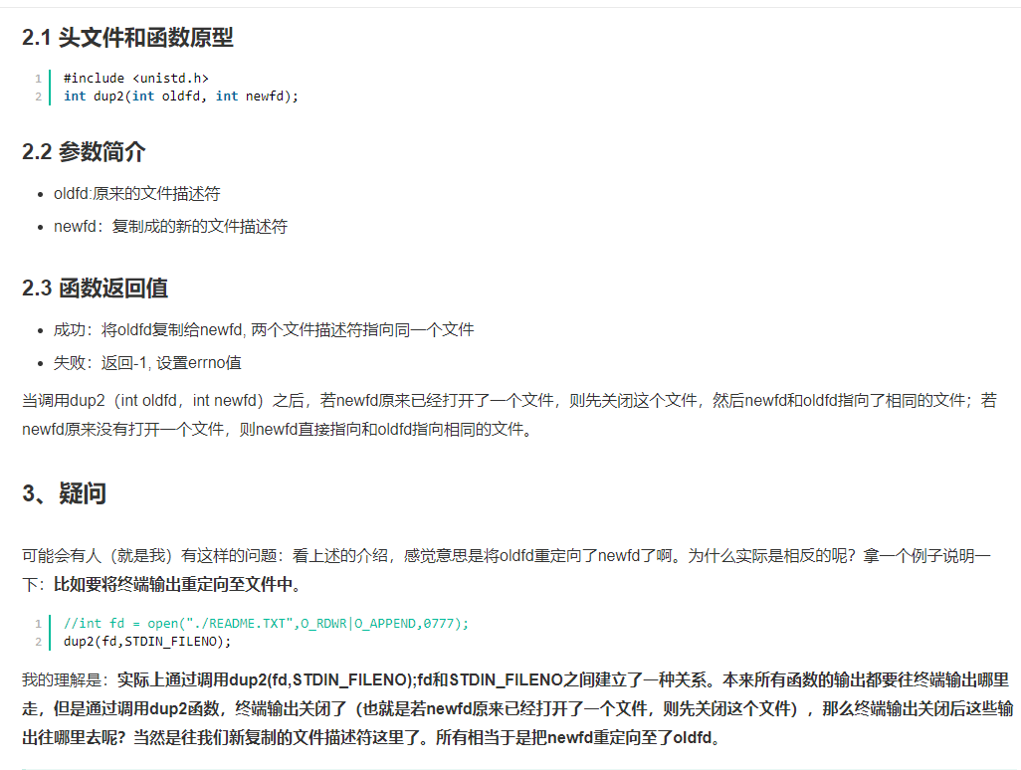Click the bullet "失败：返回-1, 设置errno值"
This screenshot has width=1021, height=770.
[147, 362]
